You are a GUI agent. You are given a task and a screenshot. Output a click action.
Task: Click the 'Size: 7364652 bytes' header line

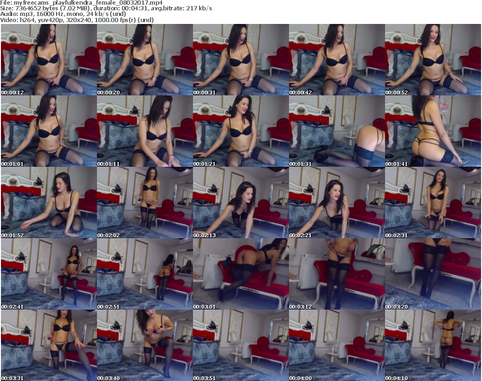coord(106,8)
